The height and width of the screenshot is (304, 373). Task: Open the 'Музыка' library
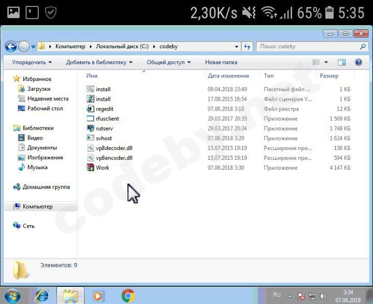click(33, 167)
